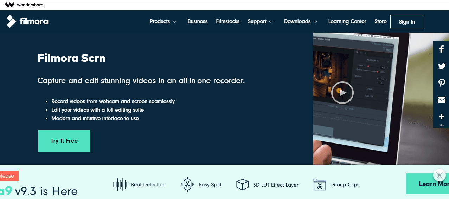The image size is (449, 199).
Task: Click the Wondershare logo in top bar
Action: tap(24, 5)
